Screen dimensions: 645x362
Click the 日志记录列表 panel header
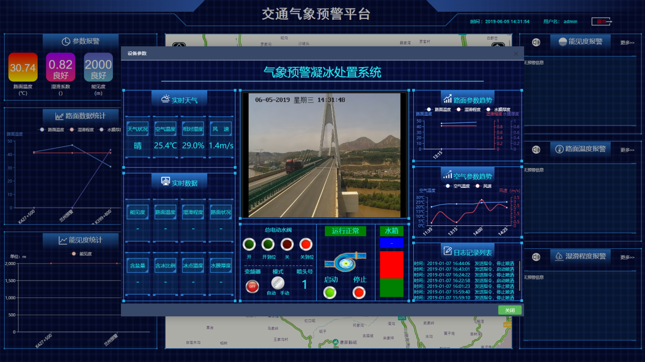[467, 252]
